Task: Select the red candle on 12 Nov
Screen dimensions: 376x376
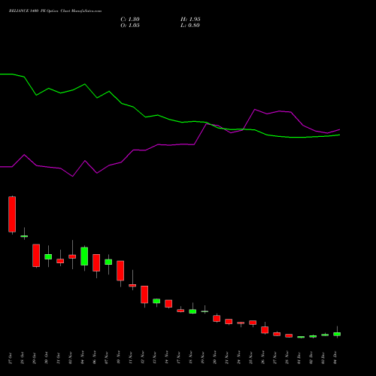Action: point(144,295)
